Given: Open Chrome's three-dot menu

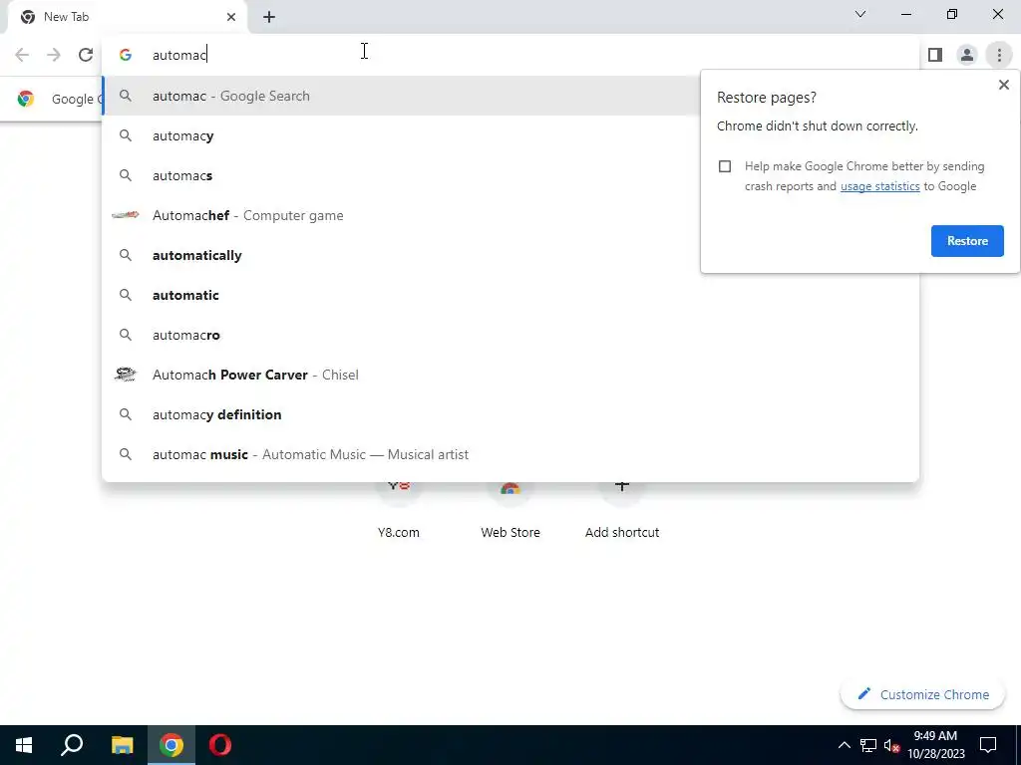Looking at the screenshot, I should click(x=999, y=55).
